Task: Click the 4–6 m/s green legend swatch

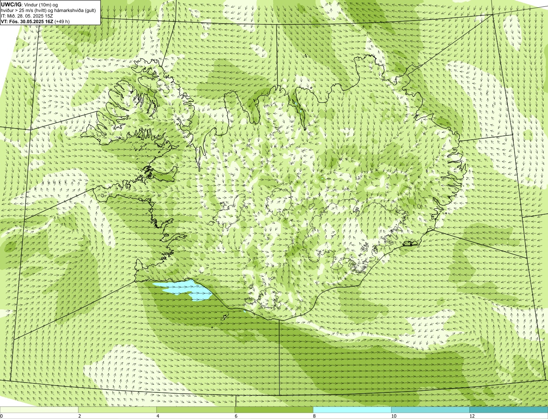Action: click(196, 410)
